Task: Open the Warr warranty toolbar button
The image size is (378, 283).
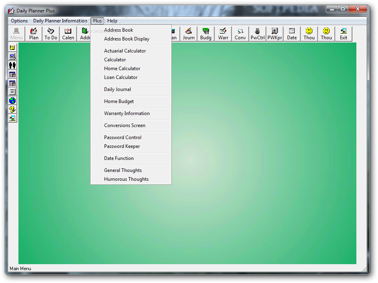Action: click(x=223, y=34)
